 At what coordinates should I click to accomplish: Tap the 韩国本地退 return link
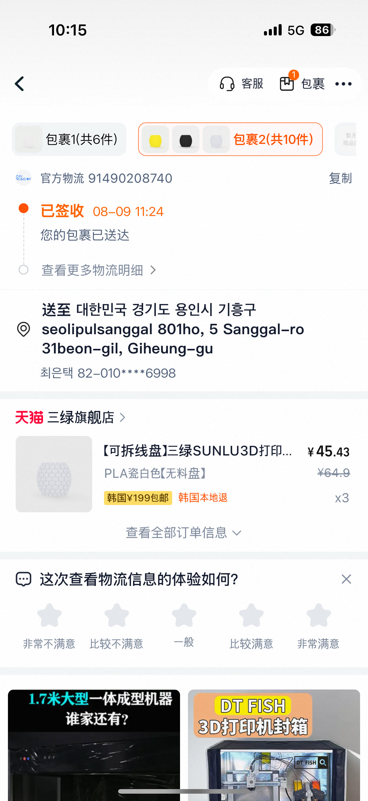pos(203,498)
